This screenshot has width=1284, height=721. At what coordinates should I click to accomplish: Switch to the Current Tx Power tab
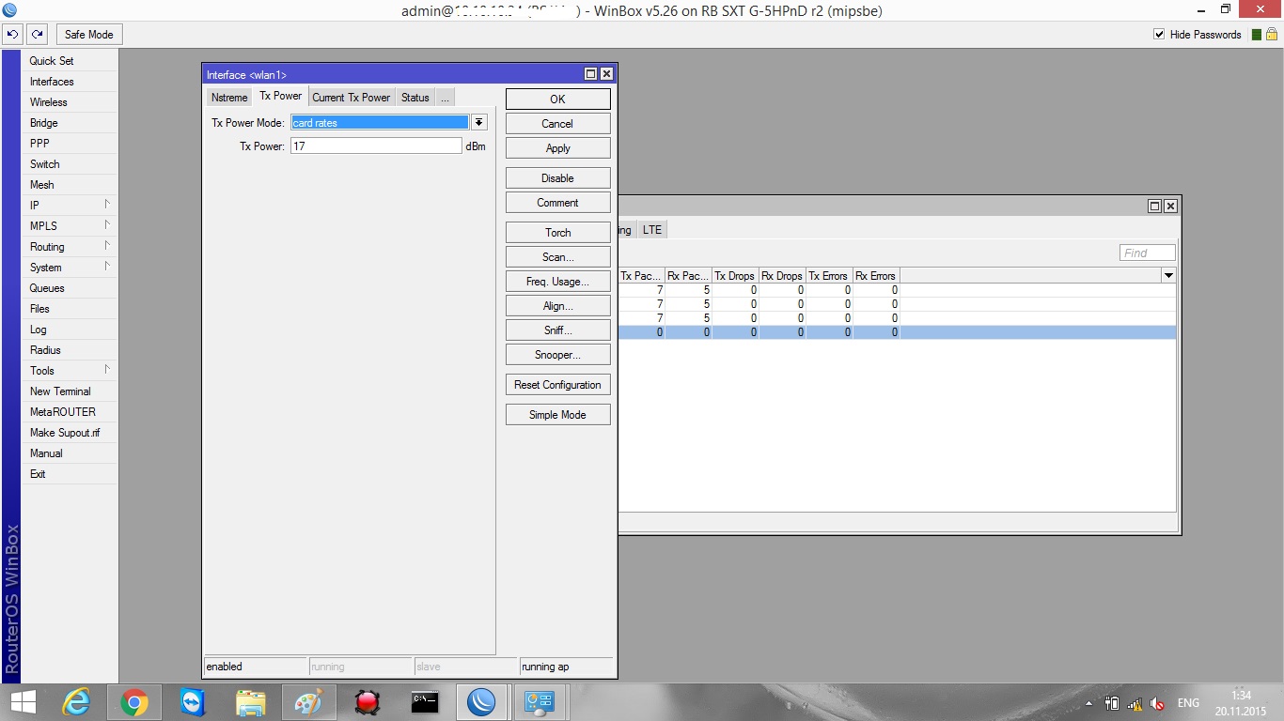pyautogui.click(x=351, y=98)
